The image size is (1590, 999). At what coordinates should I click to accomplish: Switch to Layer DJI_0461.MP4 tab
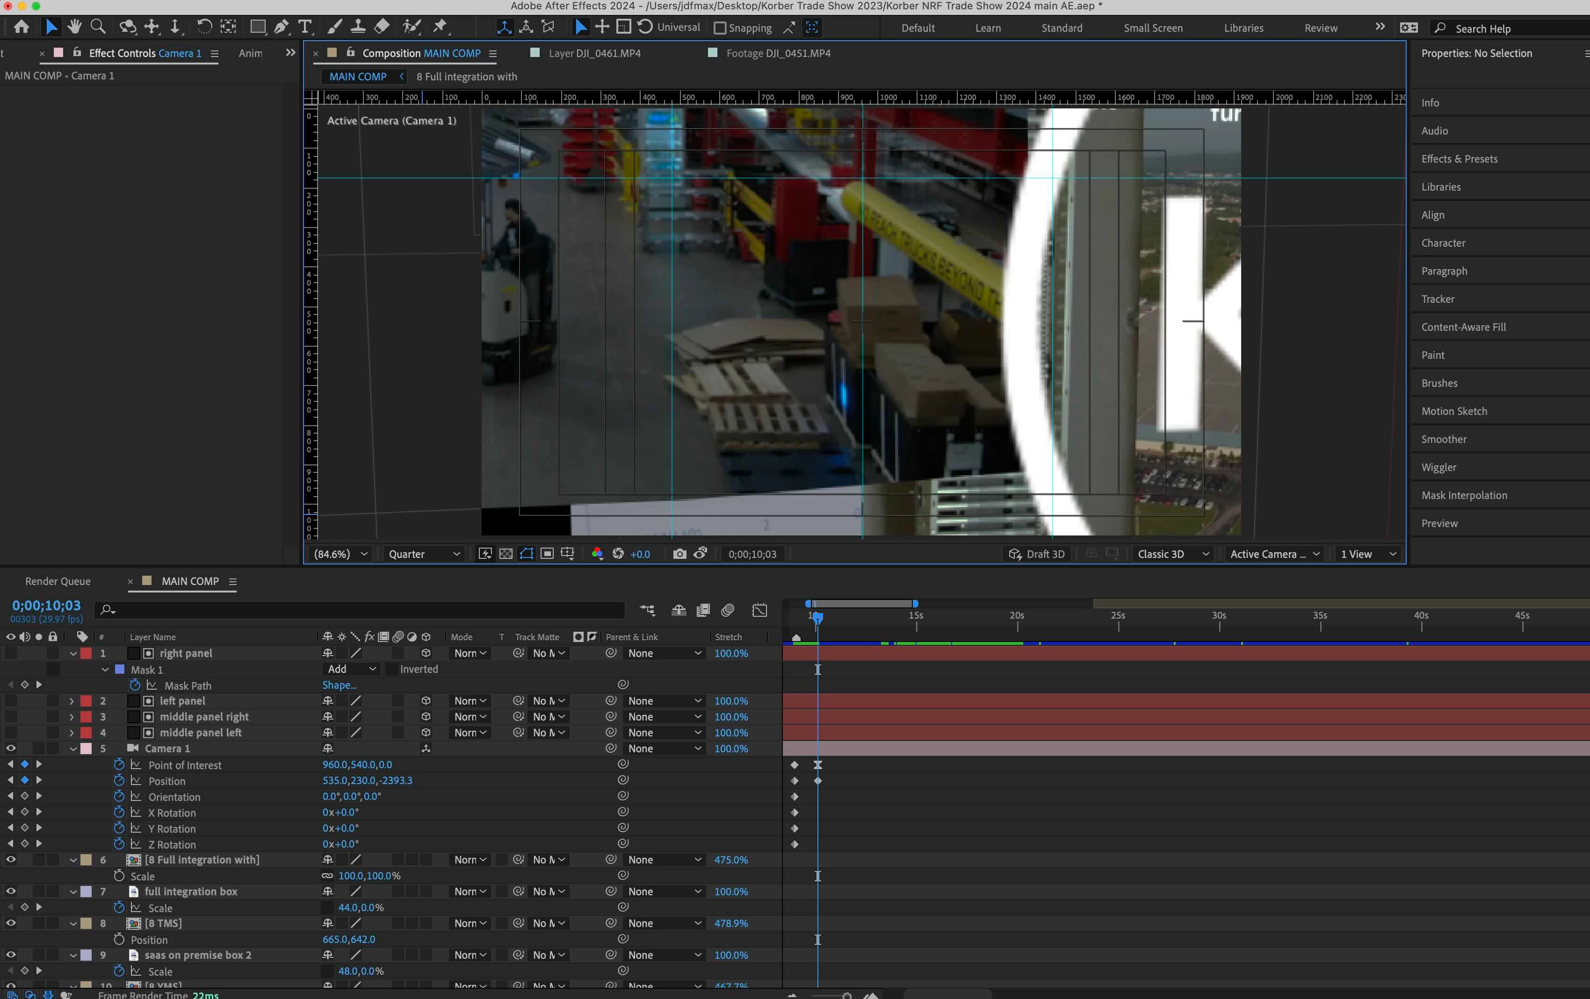(x=594, y=53)
